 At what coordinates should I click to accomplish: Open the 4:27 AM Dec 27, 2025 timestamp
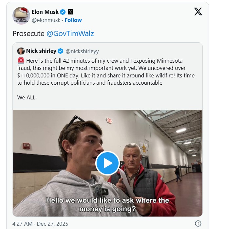40,224
